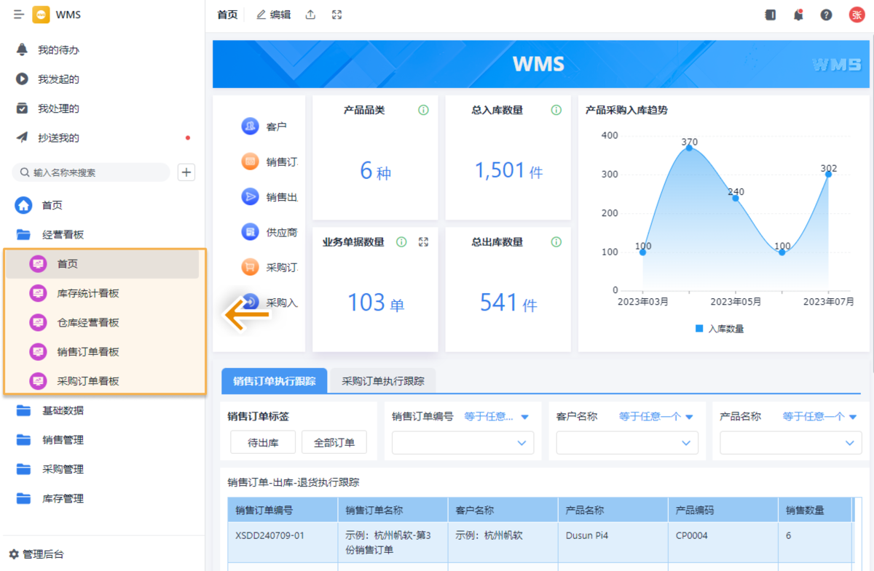Open the 产品名称 dropdown selector
Image resolution: width=874 pixels, height=571 pixels.
pyautogui.click(x=790, y=442)
